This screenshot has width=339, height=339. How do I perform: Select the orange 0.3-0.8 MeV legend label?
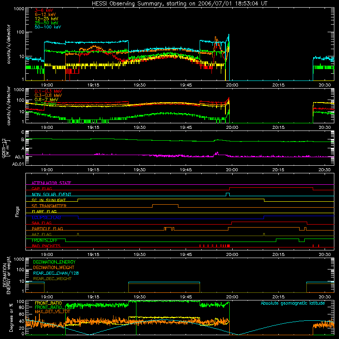point(48,95)
